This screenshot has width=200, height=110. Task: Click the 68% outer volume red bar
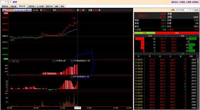click(x=177, y=33)
